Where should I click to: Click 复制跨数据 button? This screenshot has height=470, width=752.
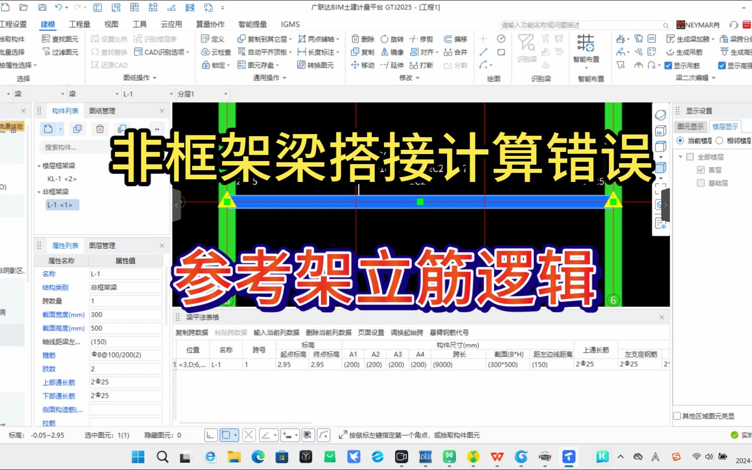(192, 332)
